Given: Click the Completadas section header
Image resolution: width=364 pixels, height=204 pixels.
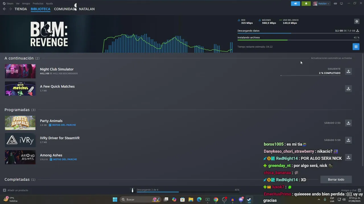Looking at the screenshot, I should click(x=20, y=180).
